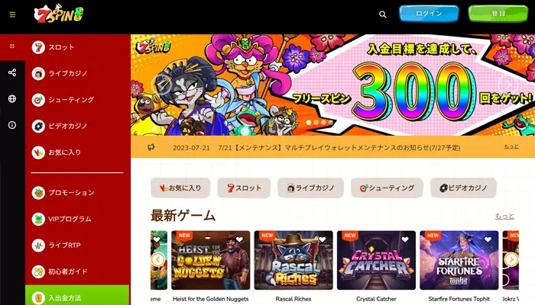The height and width of the screenshot is (305, 535).
Task: Click the grid dots icon in sidebar
Action: (x=12, y=46)
